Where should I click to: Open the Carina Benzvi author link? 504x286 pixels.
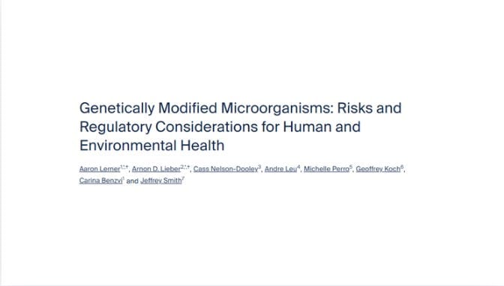101,180
